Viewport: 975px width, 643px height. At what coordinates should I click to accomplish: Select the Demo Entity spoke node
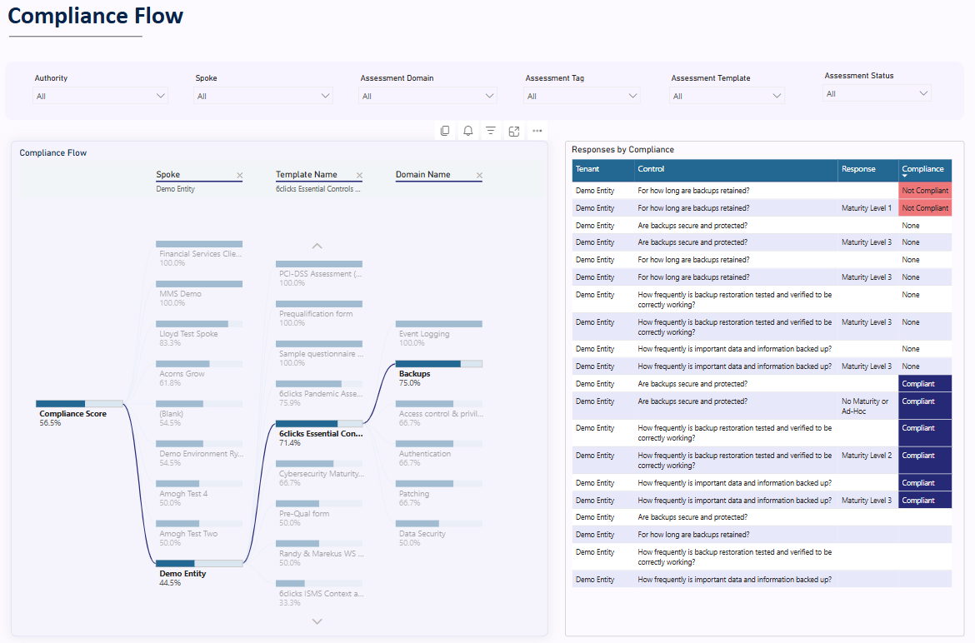coord(199,564)
